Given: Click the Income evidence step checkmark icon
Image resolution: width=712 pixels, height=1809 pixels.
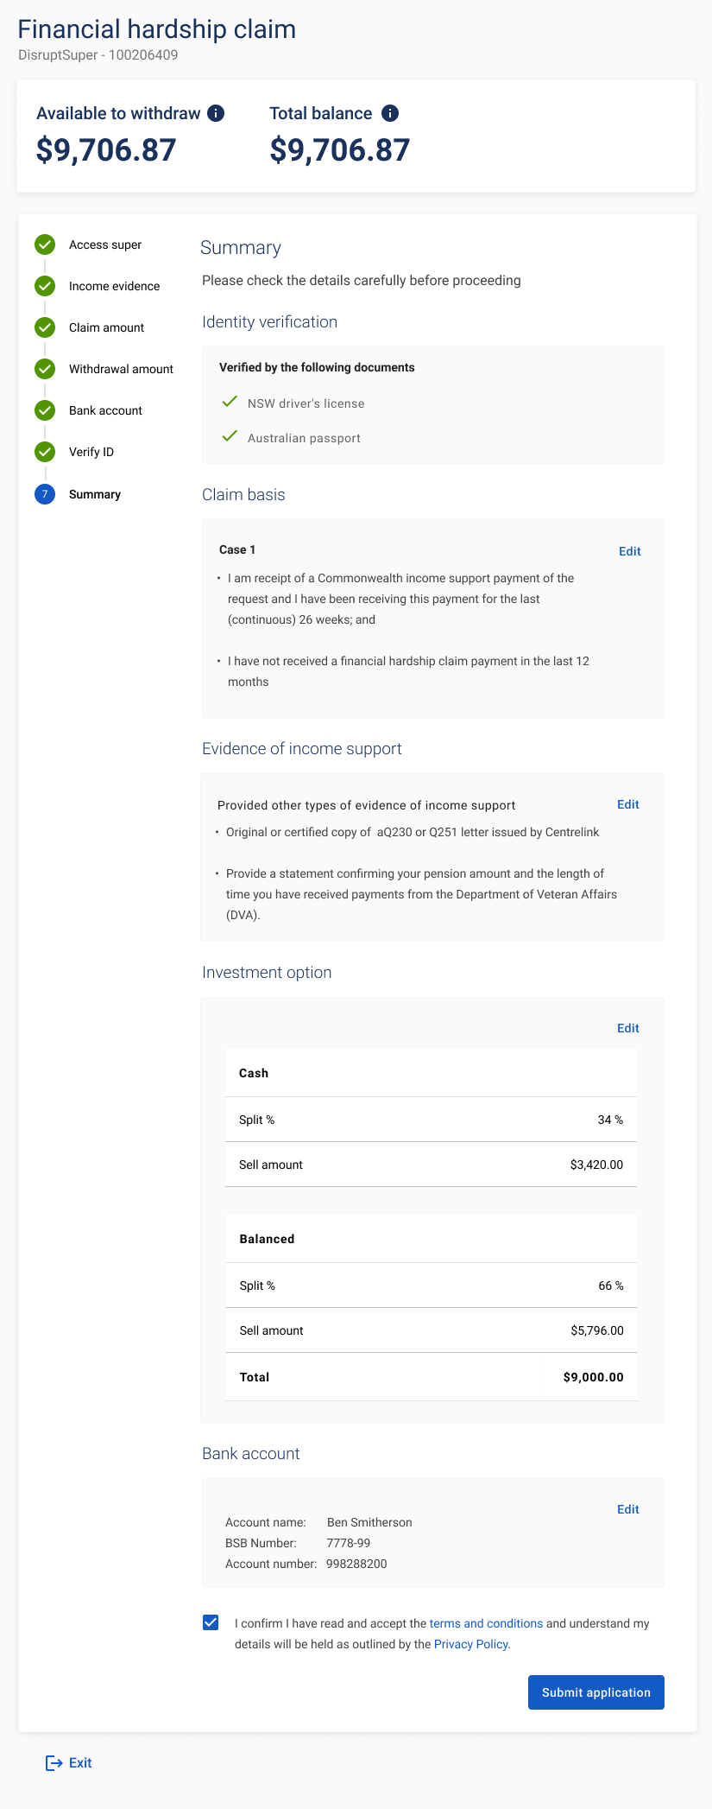Looking at the screenshot, I should click(x=45, y=286).
